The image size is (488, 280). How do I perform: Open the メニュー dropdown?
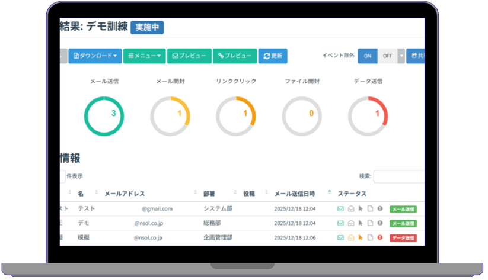point(144,56)
